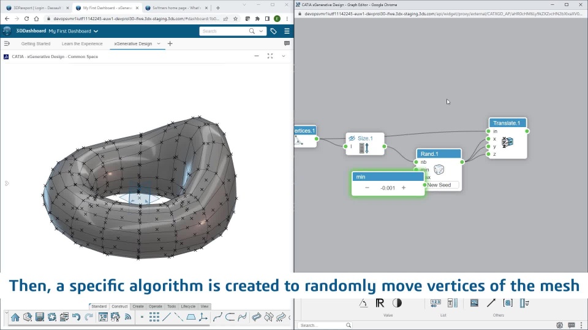Select the Line tool in Construct toolbar
This screenshot has width=588, height=330.
167,317
